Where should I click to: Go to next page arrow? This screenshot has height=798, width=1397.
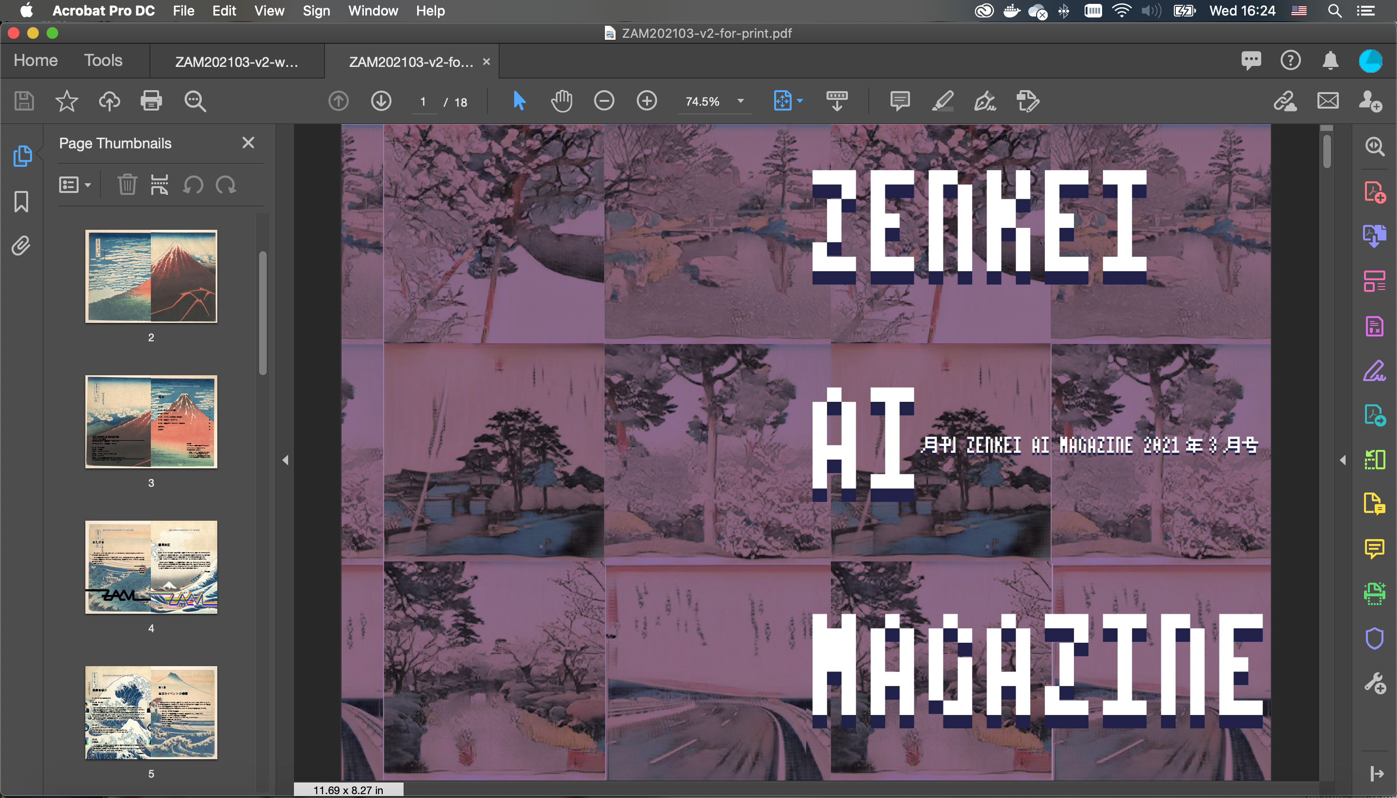[x=381, y=101]
